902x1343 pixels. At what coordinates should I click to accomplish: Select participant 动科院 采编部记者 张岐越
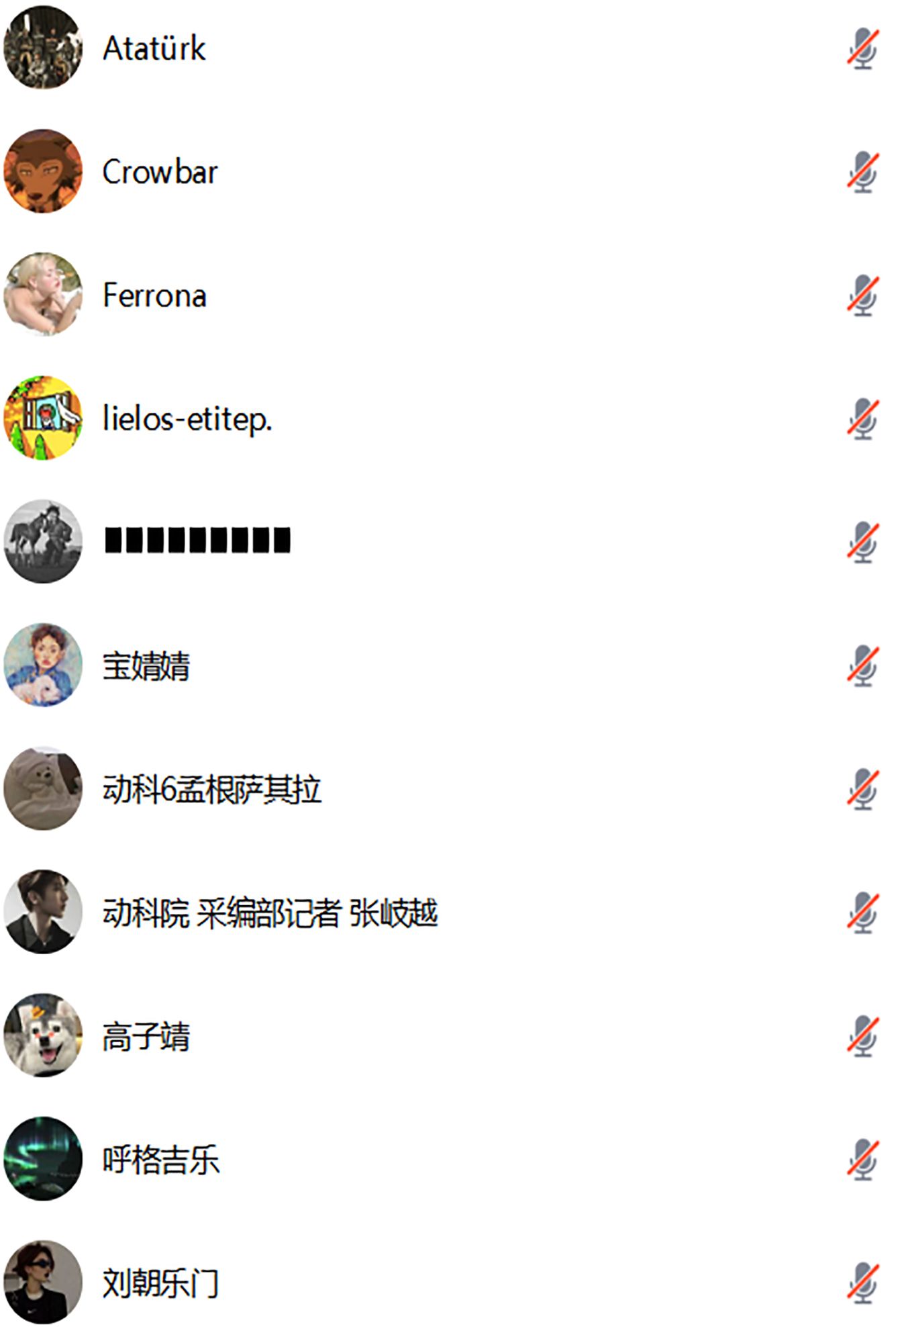click(270, 913)
